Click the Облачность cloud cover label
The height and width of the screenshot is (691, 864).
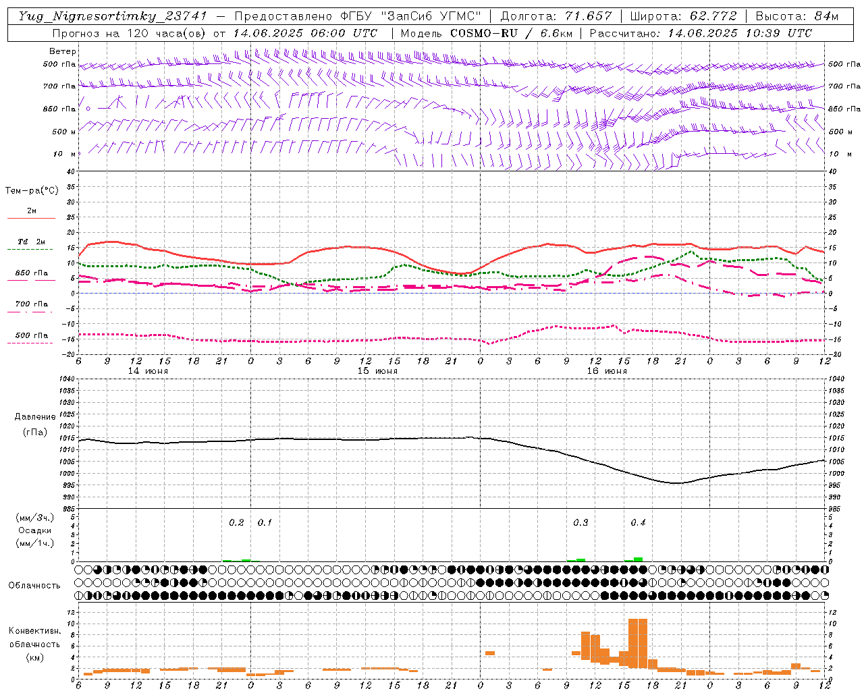pos(34,585)
